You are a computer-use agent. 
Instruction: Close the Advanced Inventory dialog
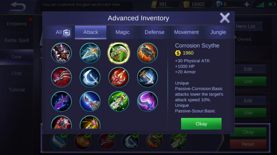click(224, 18)
